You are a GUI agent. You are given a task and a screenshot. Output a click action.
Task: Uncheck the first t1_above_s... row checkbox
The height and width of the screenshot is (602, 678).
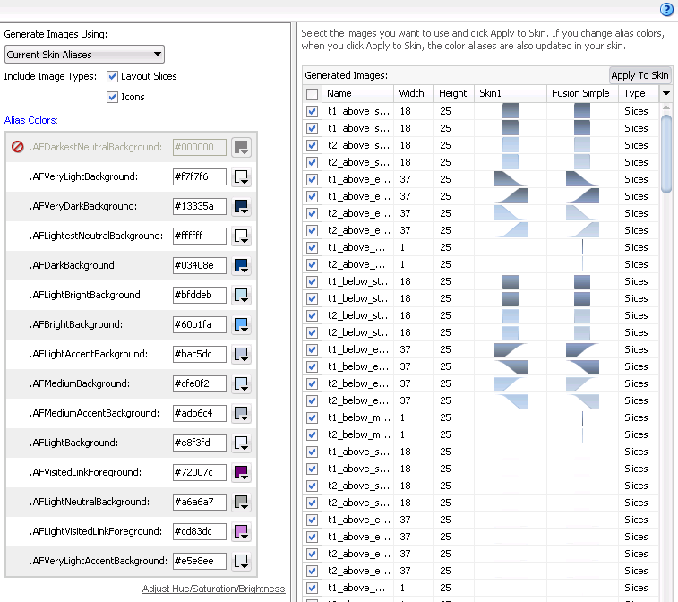[313, 112]
